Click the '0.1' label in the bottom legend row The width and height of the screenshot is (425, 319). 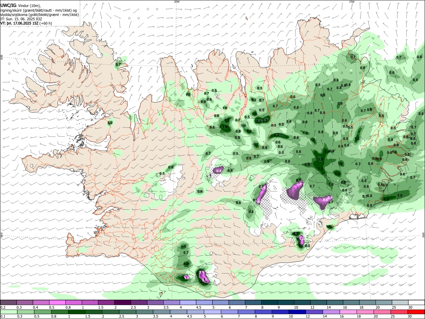[x=3, y=317]
